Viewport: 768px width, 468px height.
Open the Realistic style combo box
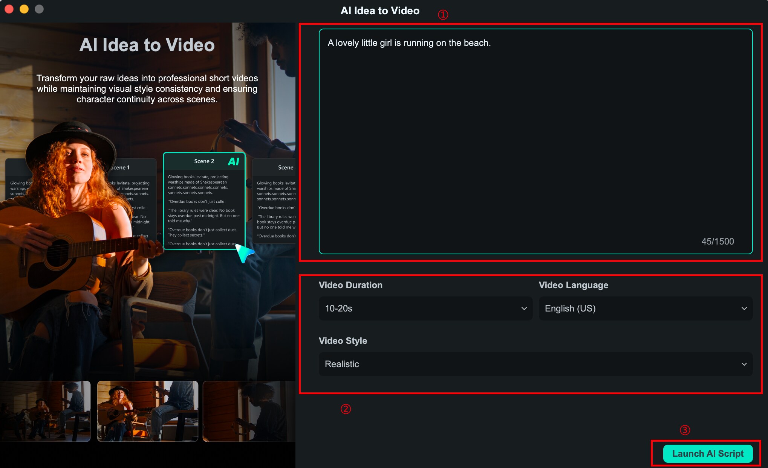[535, 364]
